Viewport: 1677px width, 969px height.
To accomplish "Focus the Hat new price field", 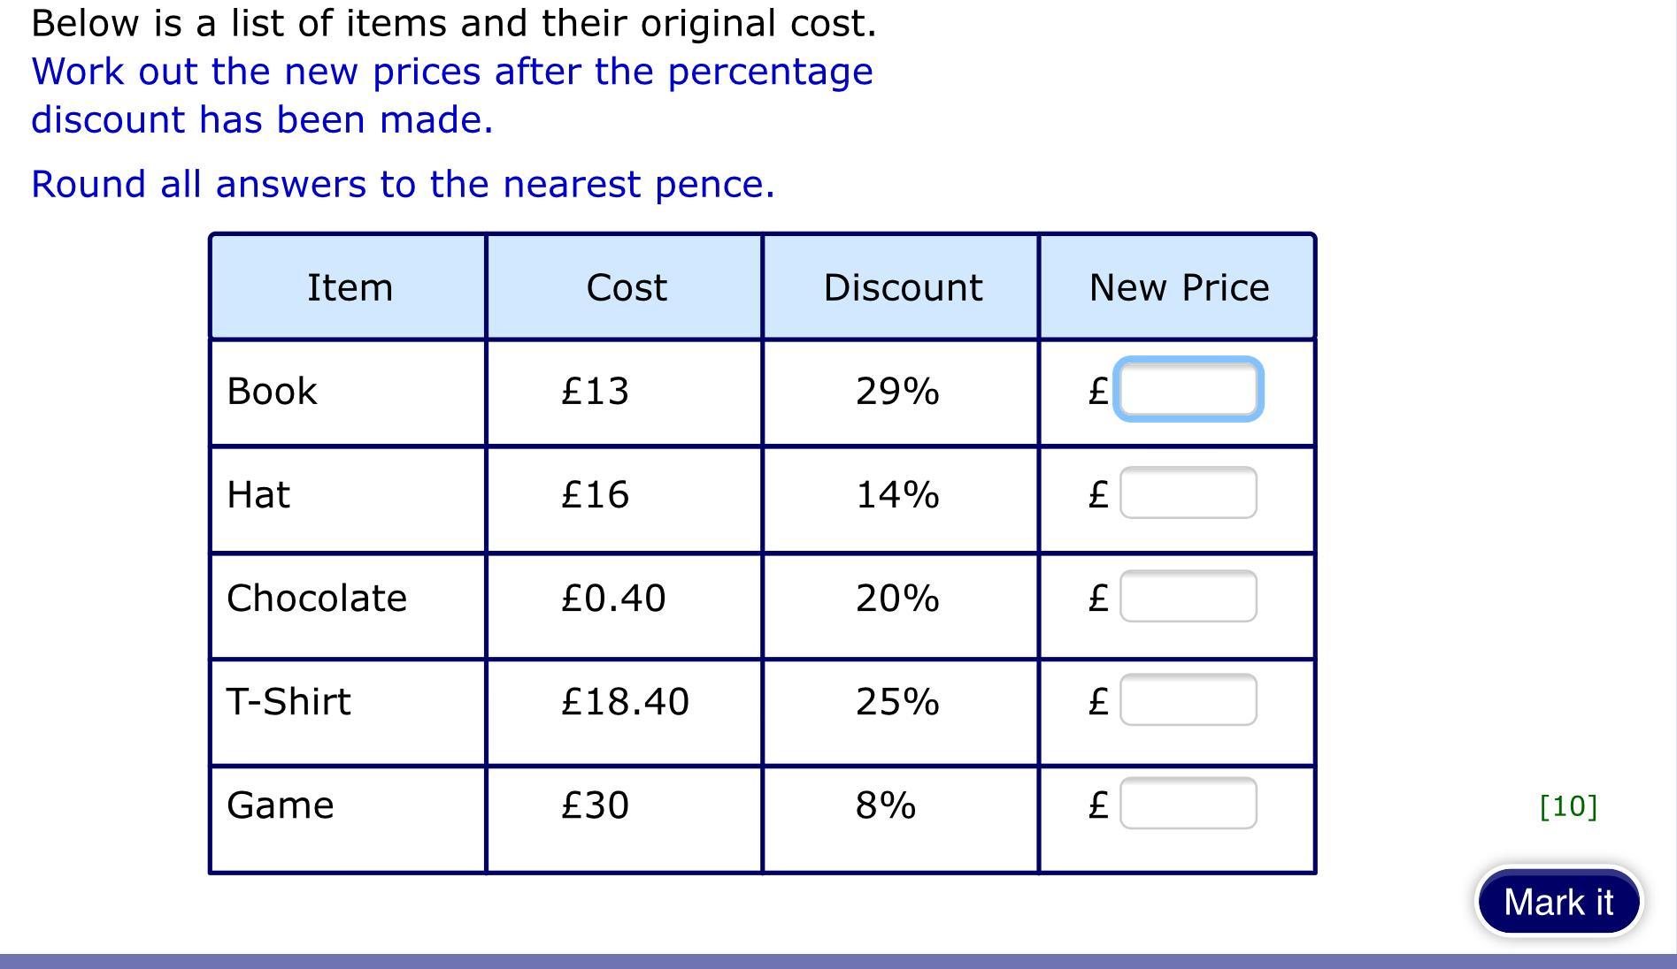I will [1188, 492].
